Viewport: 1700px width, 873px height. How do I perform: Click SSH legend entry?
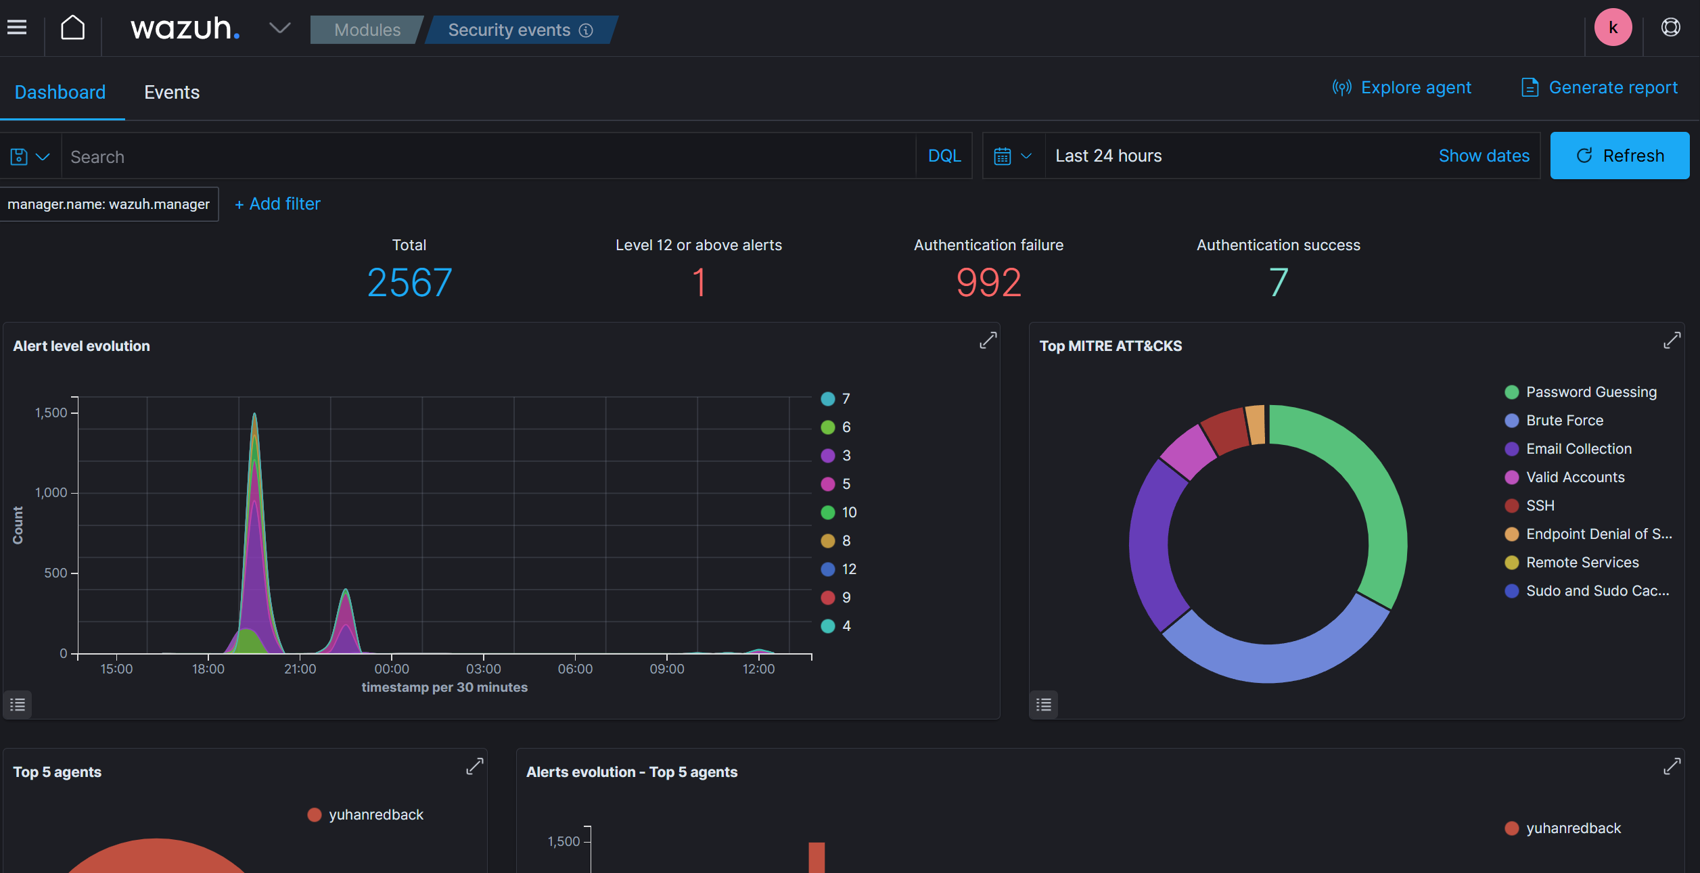(x=1530, y=506)
